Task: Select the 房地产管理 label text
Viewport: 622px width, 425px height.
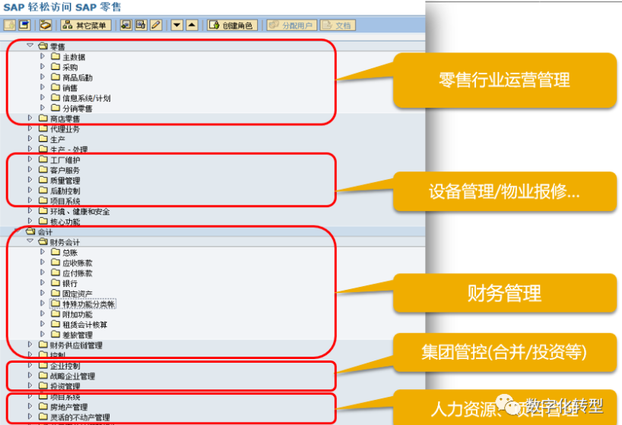Action: click(69, 407)
